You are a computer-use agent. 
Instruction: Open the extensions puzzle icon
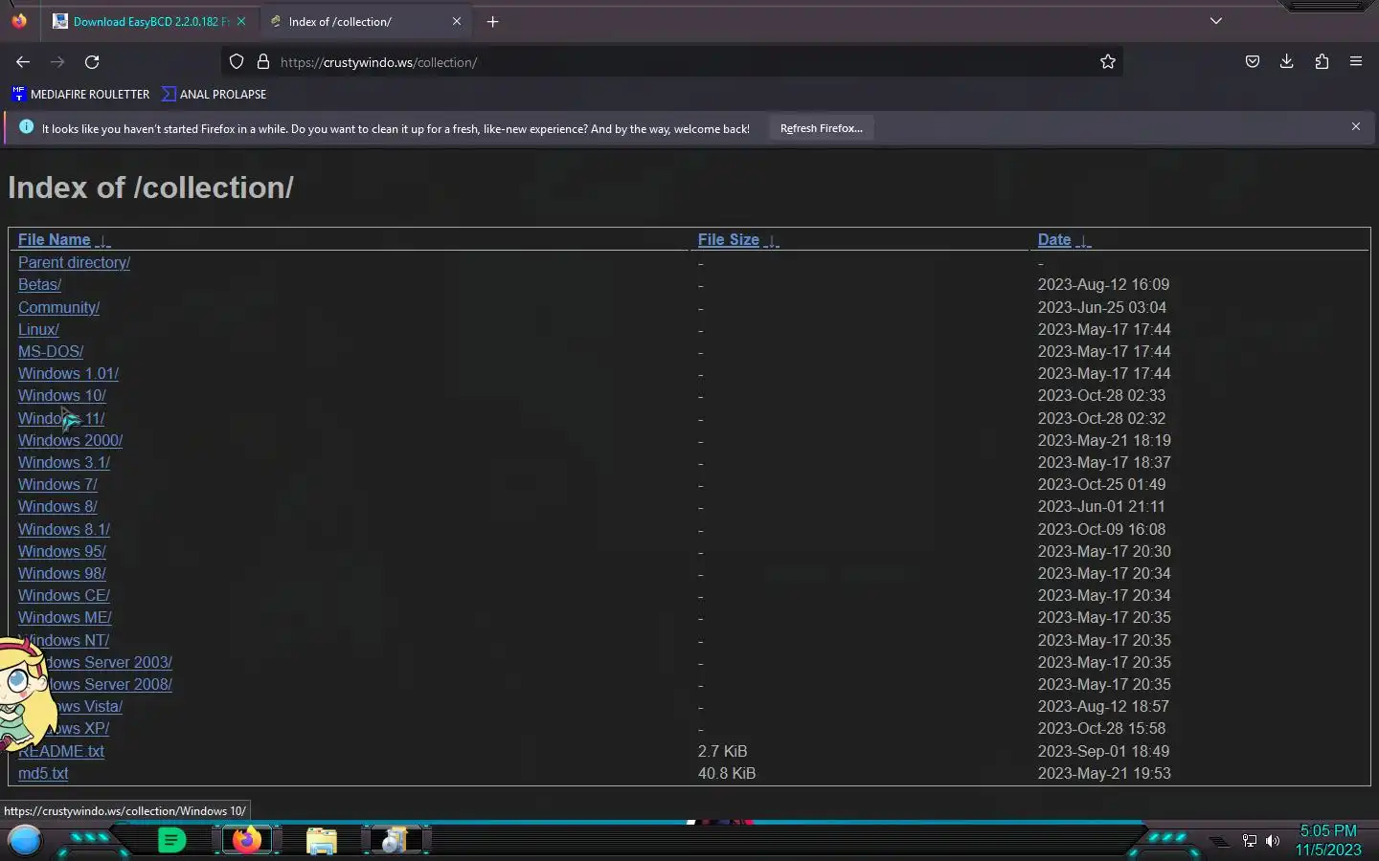tap(1322, 62)
